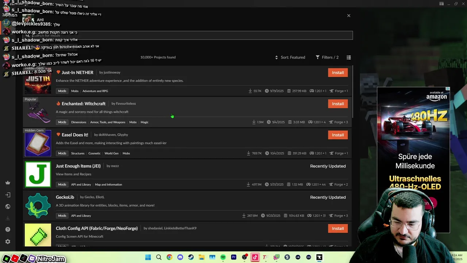Install the Just-In NETHER mod
This screenshot has width=467, height=263.
pos(338,72)
